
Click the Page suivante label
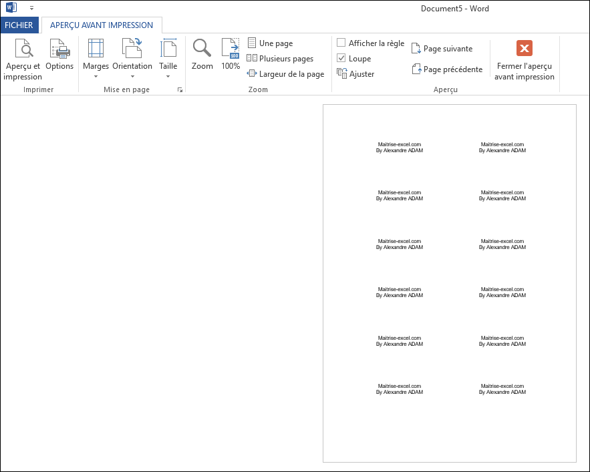448,49
